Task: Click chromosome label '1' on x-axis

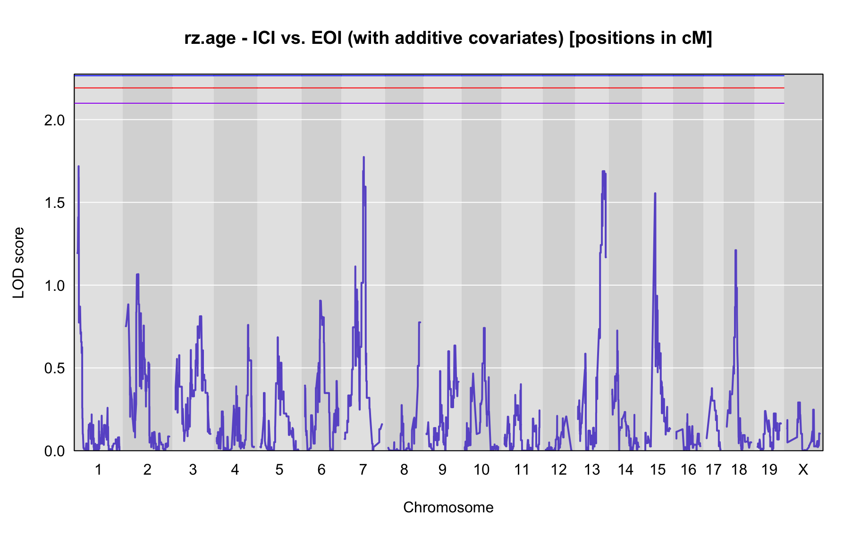Action: tap(98, 469)
